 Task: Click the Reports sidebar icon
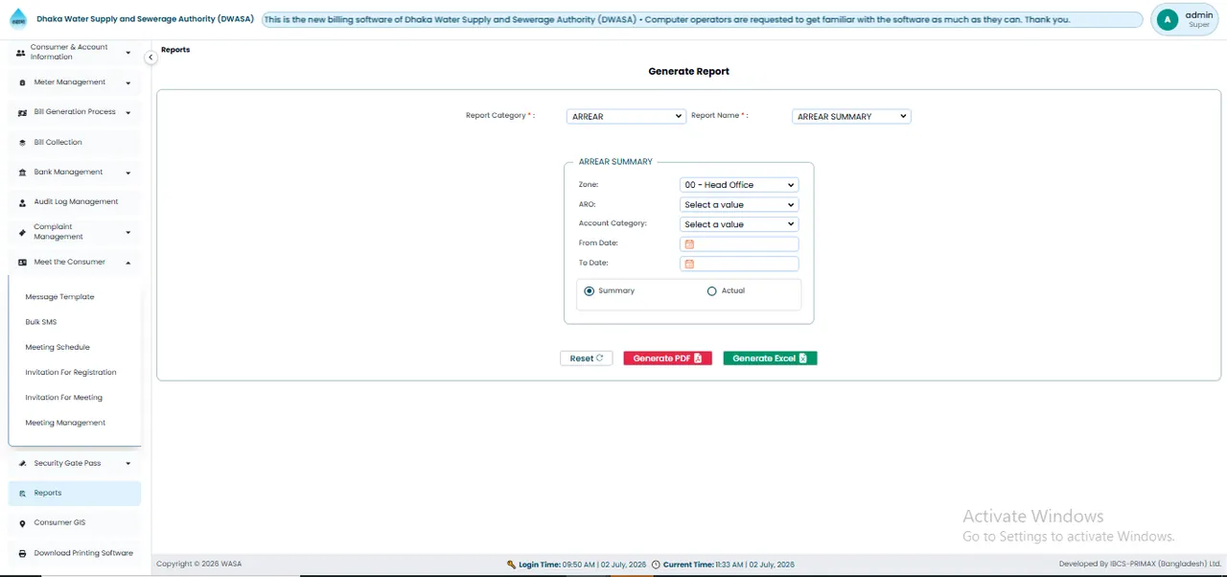22,494
